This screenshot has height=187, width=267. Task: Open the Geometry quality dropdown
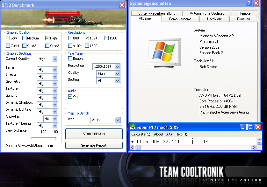tap(55, 84)
